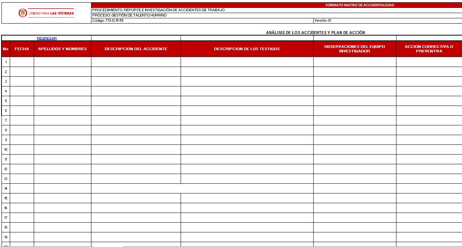Screen dimensions: 462x247
Task: Select row number 4 cell
Action: tap(6, 91)
